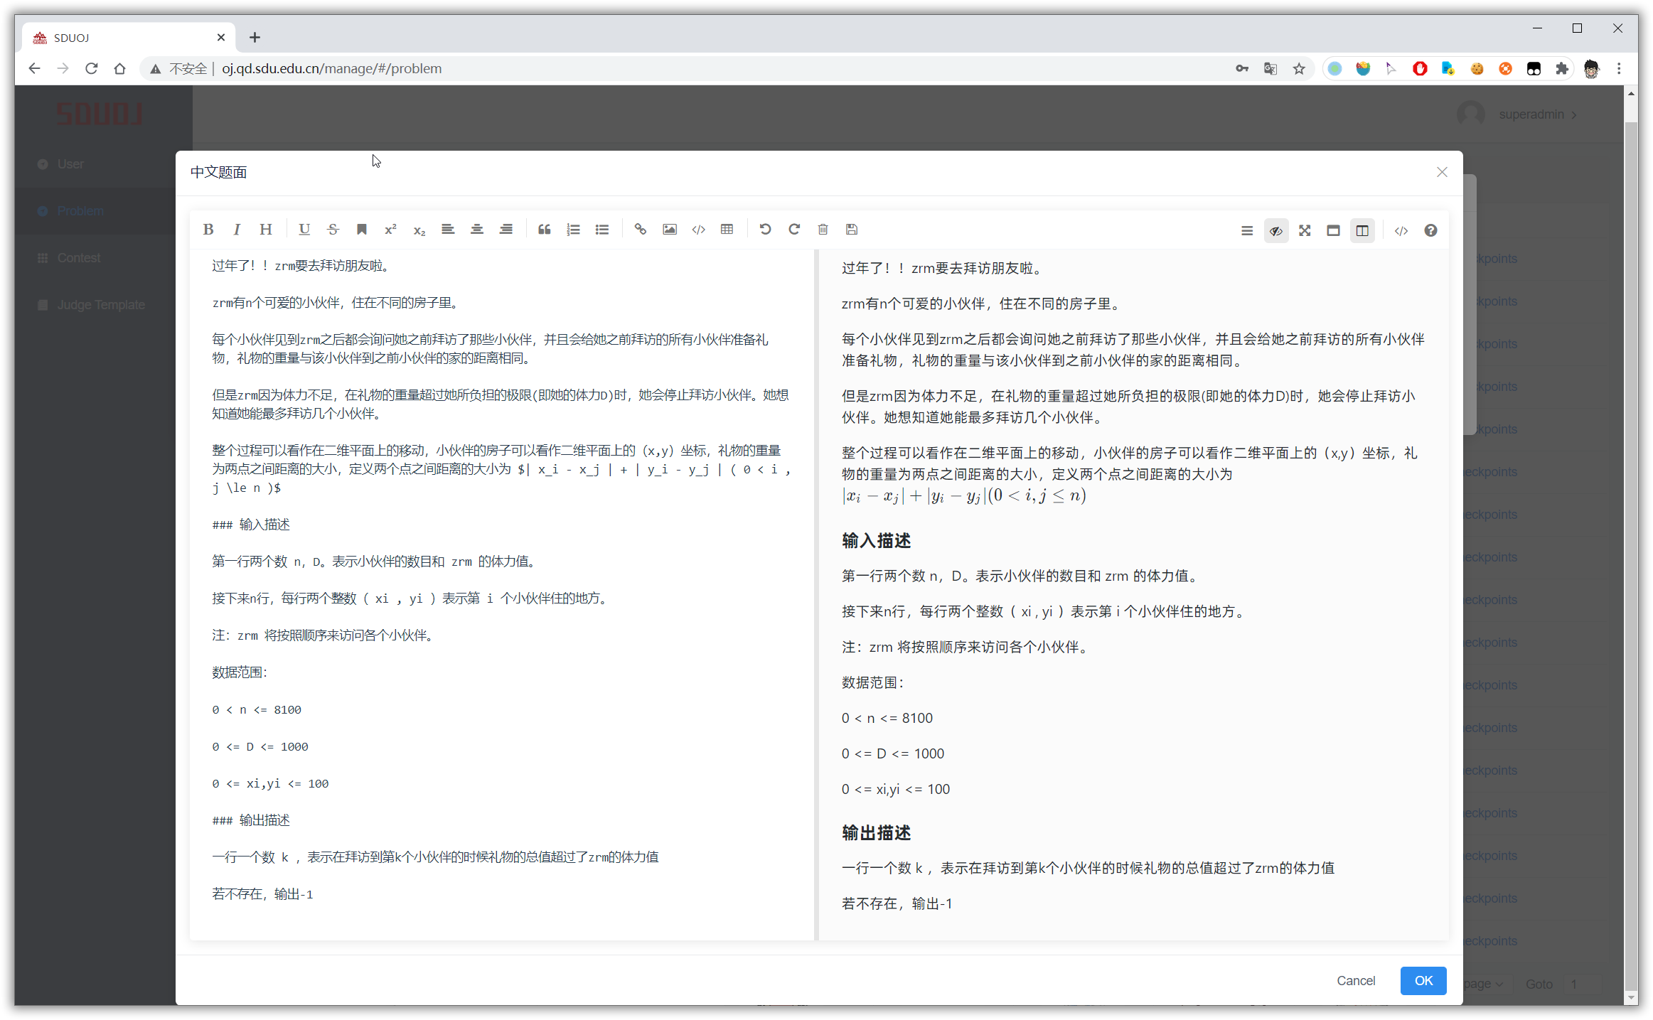Save content using floppy icon
Viewport: 1653px width, 1020px height.
click(x=852, y=230)
